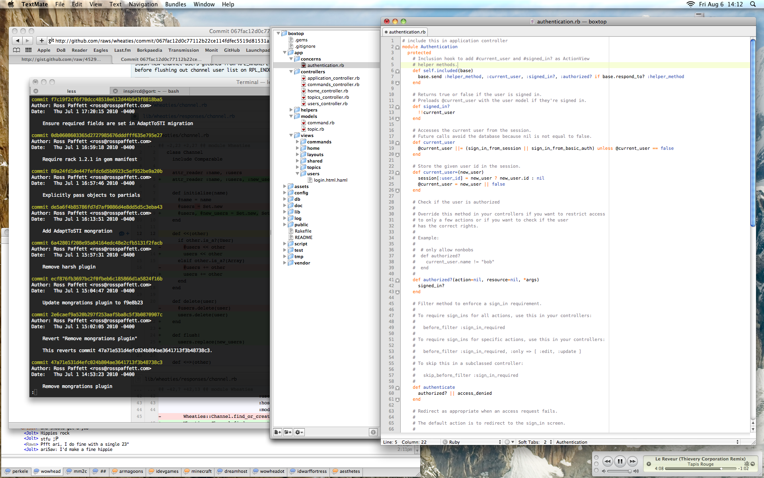The height and width of the screenshot is (478, 764).
Task: Pause the iTunes mini player track
Action: point(620,462)
